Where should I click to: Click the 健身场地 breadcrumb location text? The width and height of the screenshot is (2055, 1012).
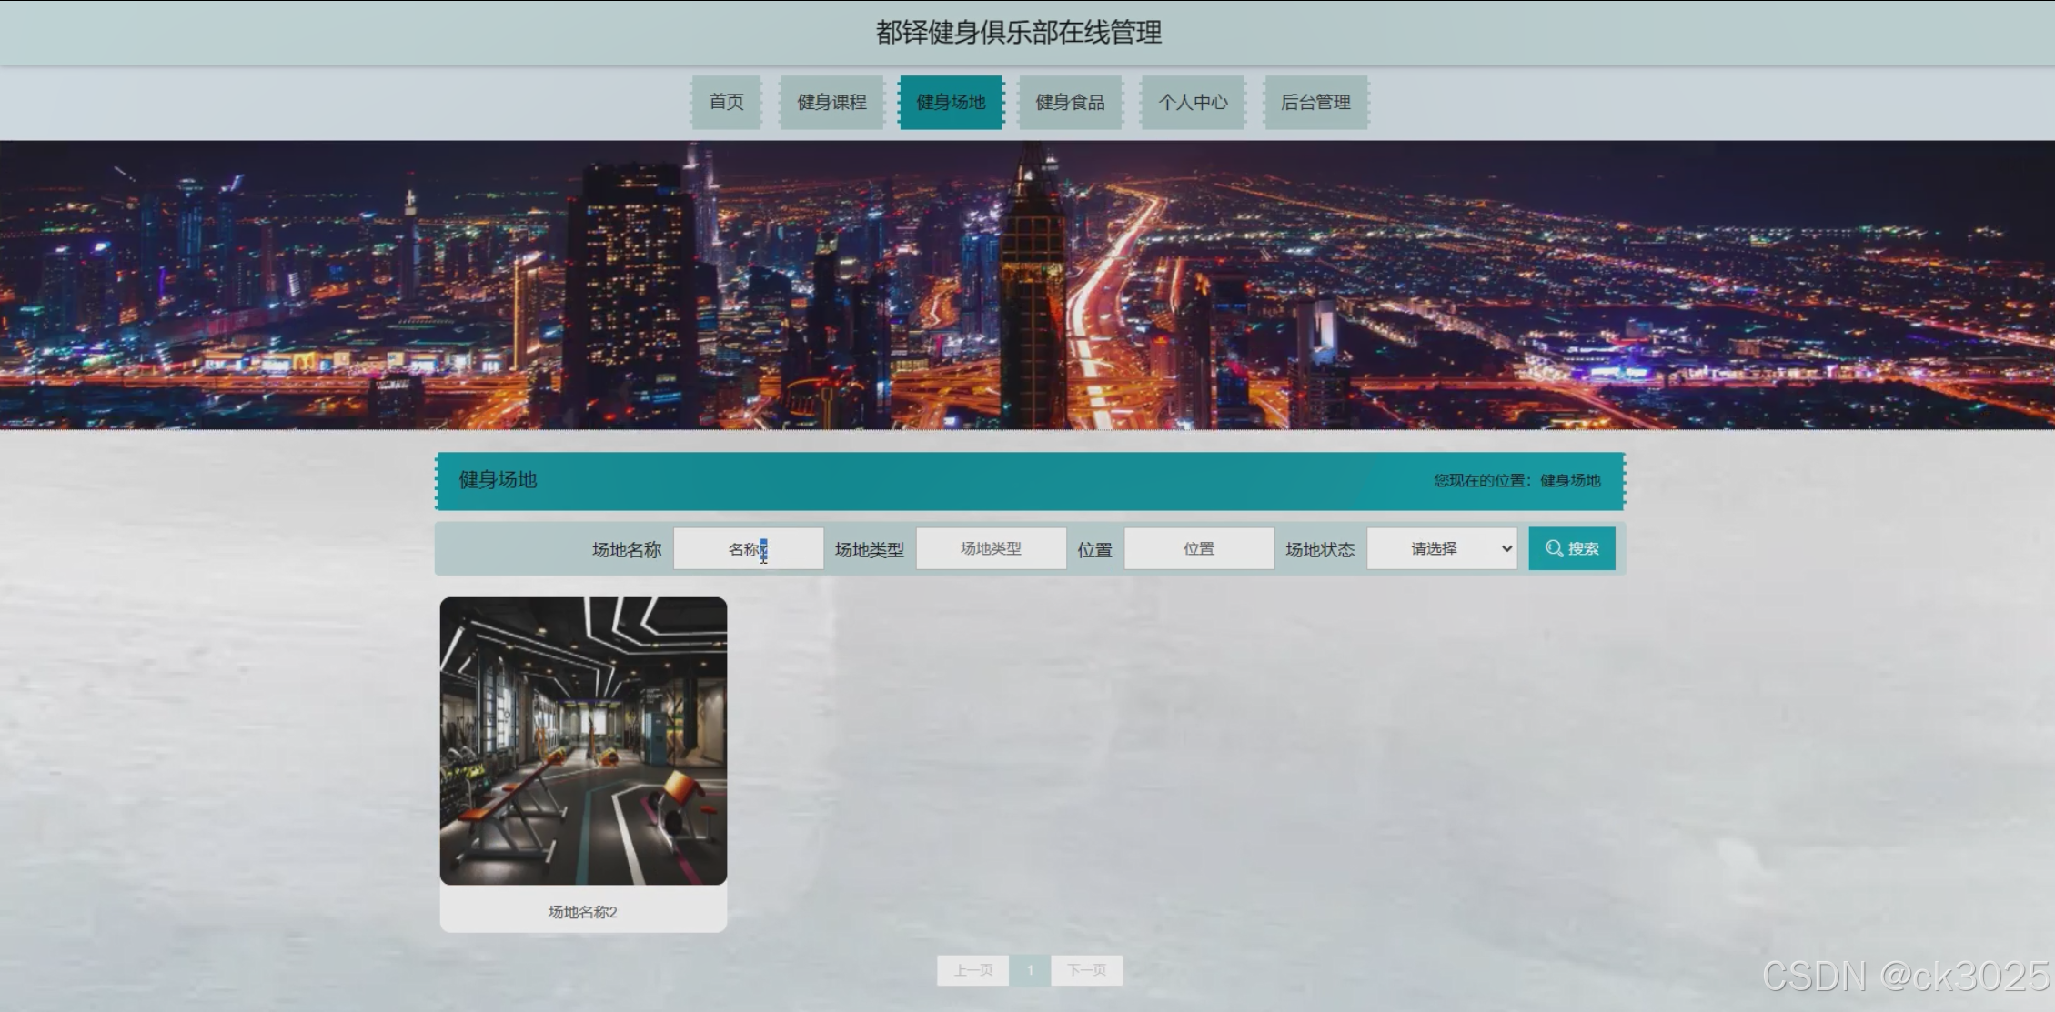tap(1569, 480)
